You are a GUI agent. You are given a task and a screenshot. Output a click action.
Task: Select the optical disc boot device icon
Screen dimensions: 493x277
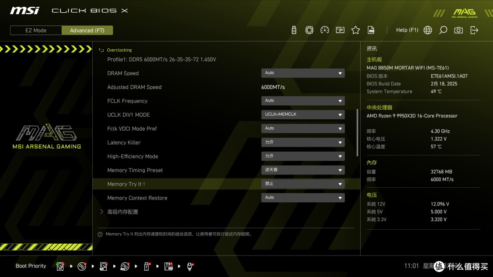click(82, 267)
